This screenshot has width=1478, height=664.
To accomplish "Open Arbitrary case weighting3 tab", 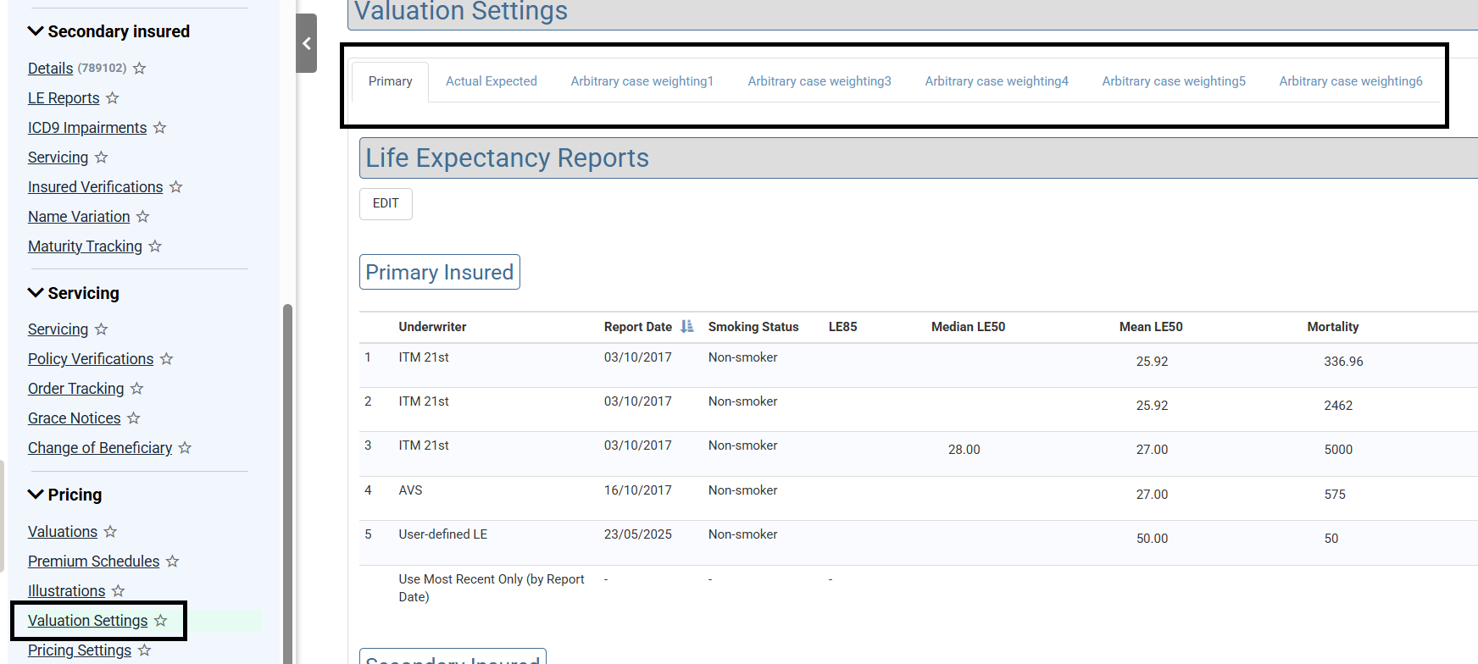I will pyautogui.click(x=819, y=81).
